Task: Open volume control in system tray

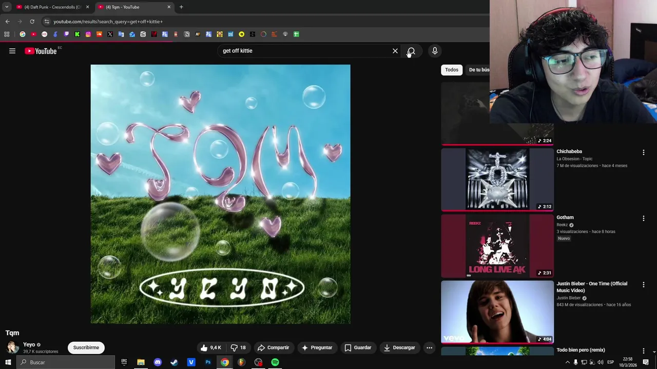Action: click(x=600, y=362)
